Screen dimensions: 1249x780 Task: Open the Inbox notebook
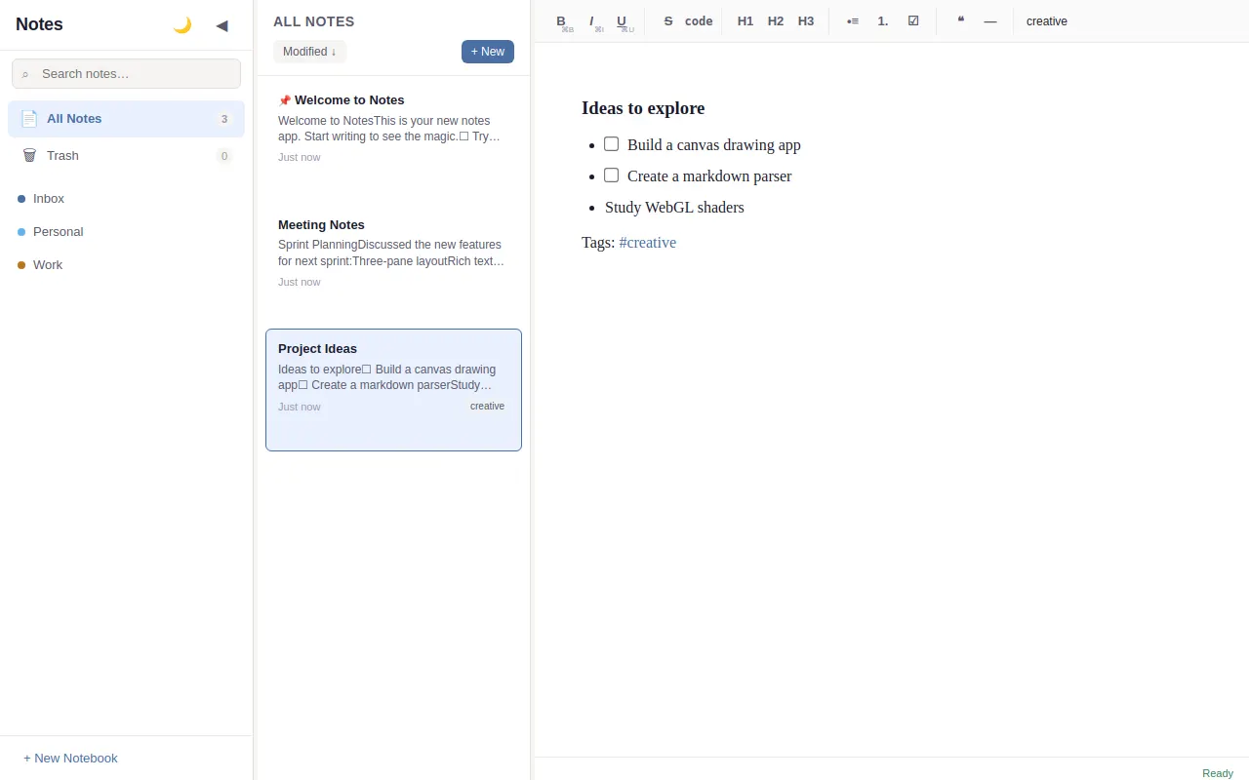tap(126, 199)
